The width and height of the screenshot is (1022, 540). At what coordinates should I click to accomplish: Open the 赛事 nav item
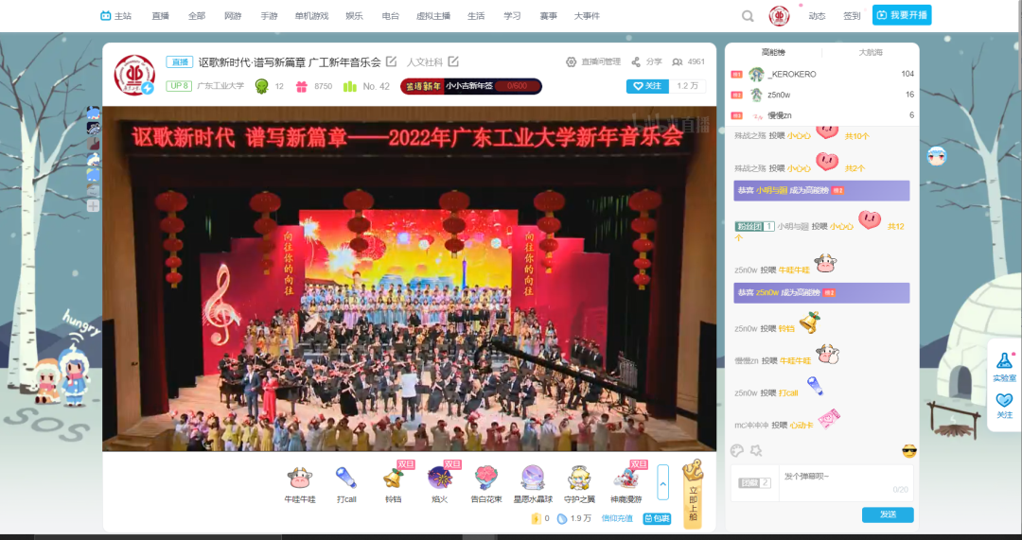click(x=548, y=16)
